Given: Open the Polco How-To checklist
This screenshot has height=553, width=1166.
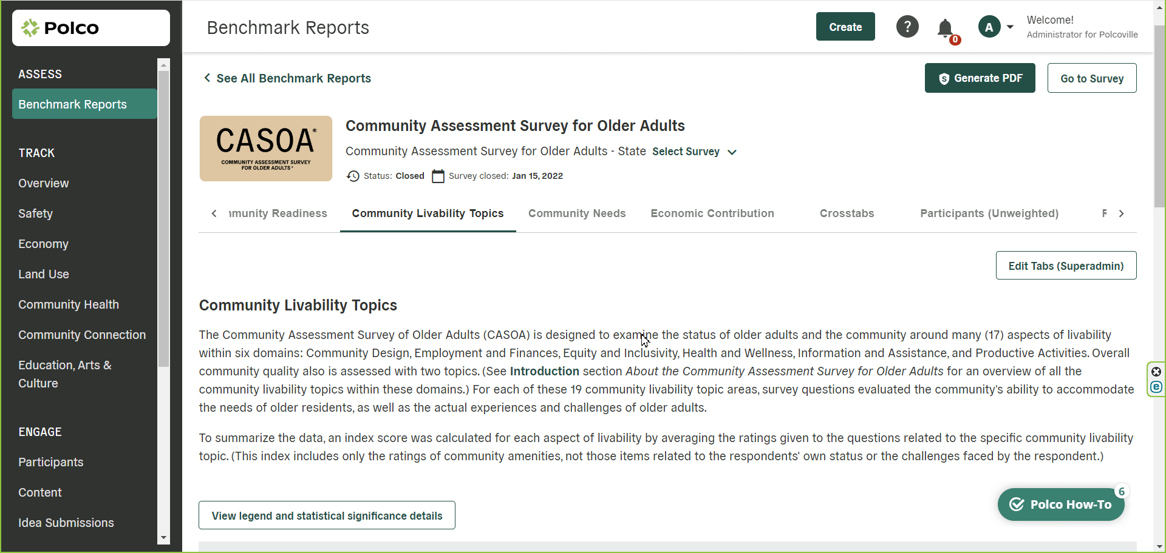Looking at the screenshot, I should (x=1061, y=504).
